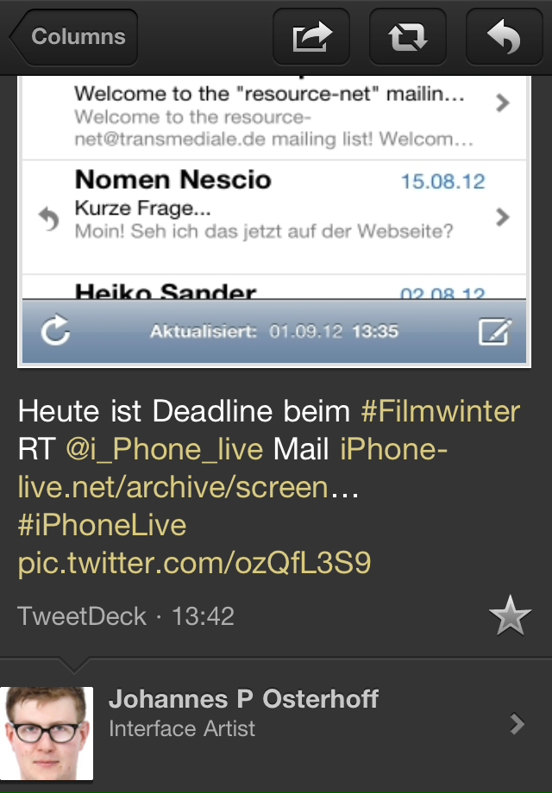The height and width of the screenshot is (793, 552).
Task: Open the #iPhoneLive hashtag
Action: (x=102, y=525)
